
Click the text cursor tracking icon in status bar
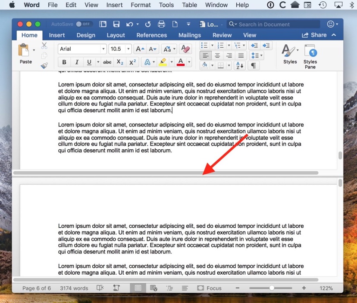(116, 288)
